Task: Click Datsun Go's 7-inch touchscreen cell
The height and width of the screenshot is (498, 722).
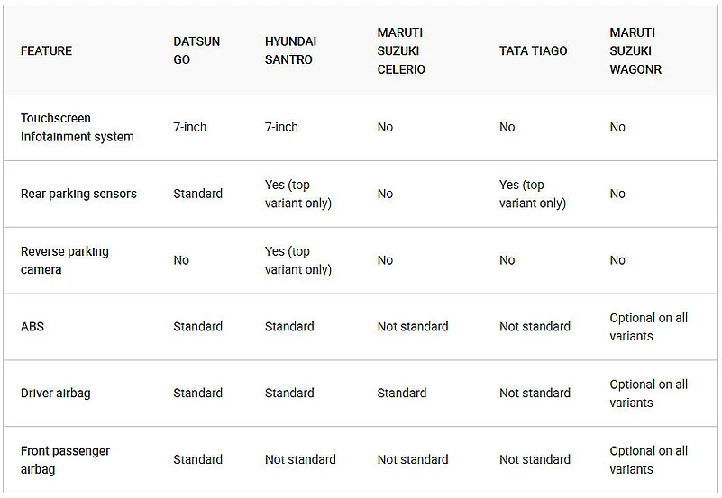Action: tap(190, 128)
